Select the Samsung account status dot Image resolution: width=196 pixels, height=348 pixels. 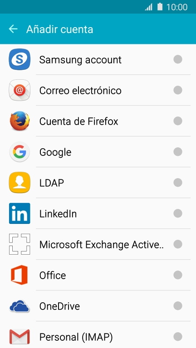[x=178, y=59]
